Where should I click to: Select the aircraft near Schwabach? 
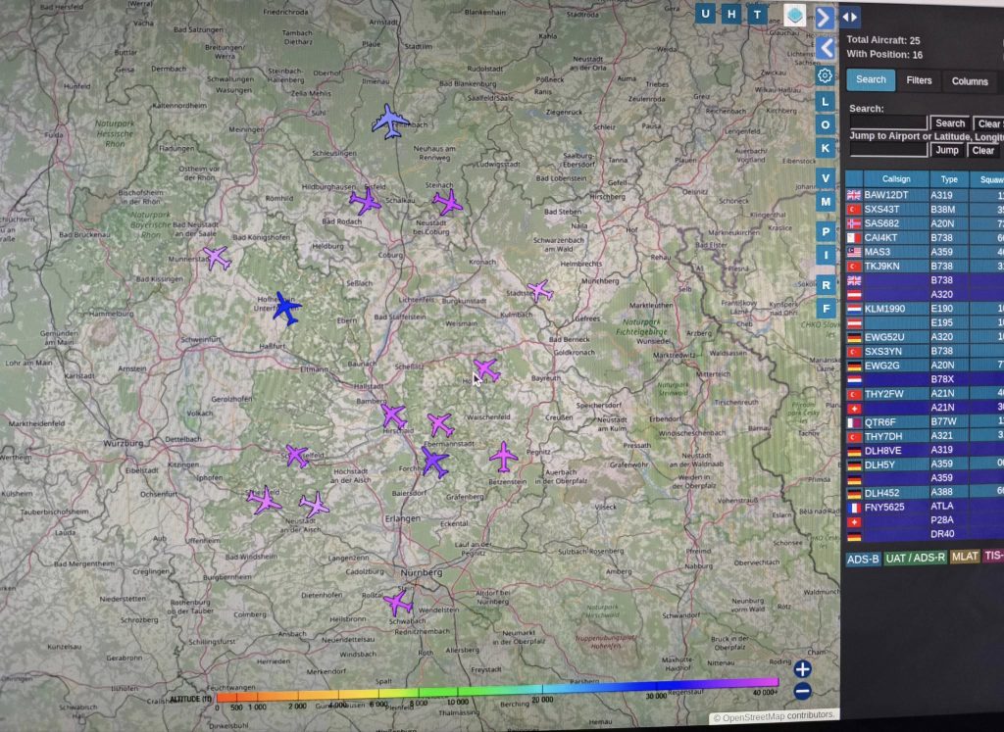pyautogui.click(x=398, y=602)
